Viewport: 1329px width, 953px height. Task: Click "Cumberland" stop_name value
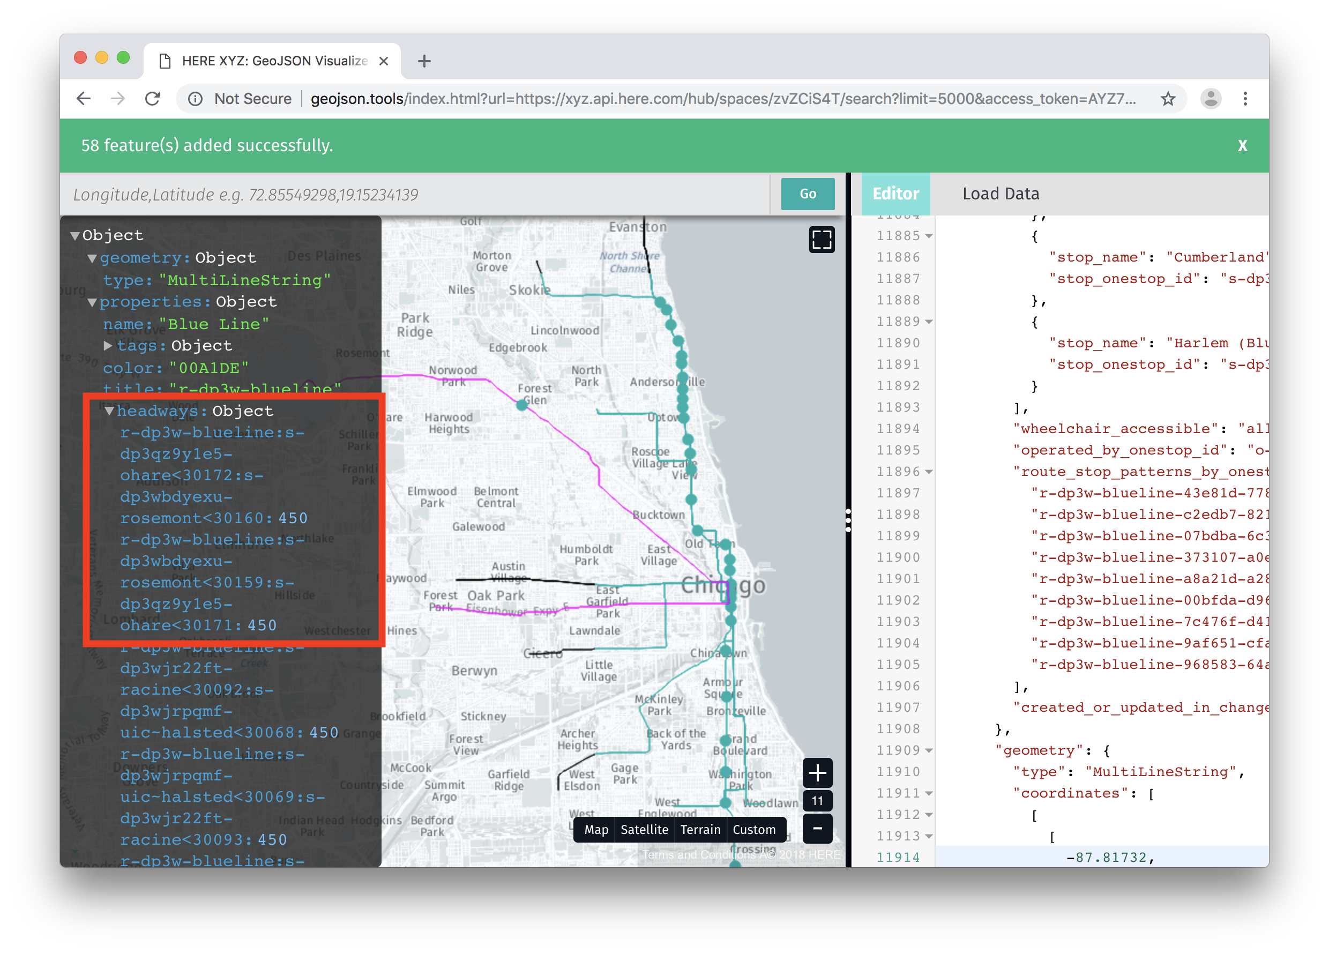[x=1216, y=257]
